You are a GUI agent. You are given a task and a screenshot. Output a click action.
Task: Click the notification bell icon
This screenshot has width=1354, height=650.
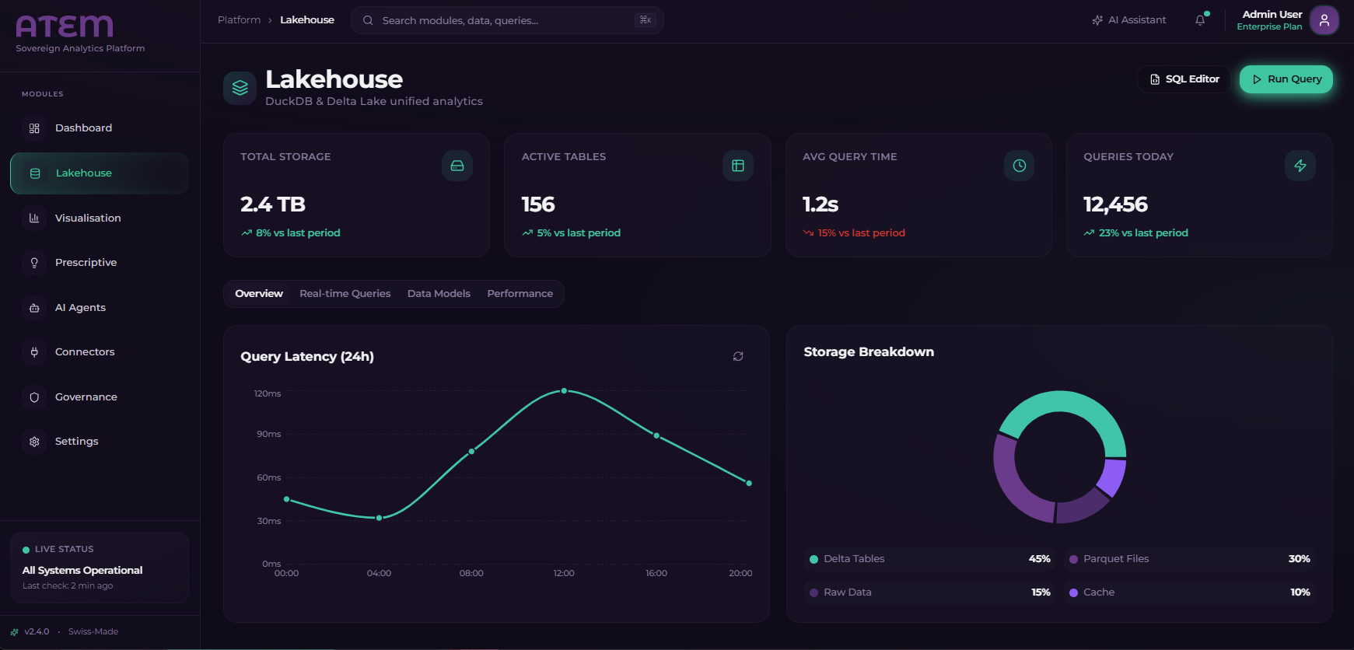pyautogui.click(x=1200, y=20)
